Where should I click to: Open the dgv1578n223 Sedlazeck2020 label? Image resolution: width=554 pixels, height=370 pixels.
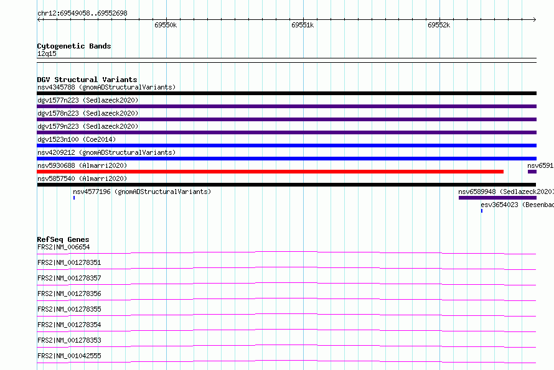point(88,113)
